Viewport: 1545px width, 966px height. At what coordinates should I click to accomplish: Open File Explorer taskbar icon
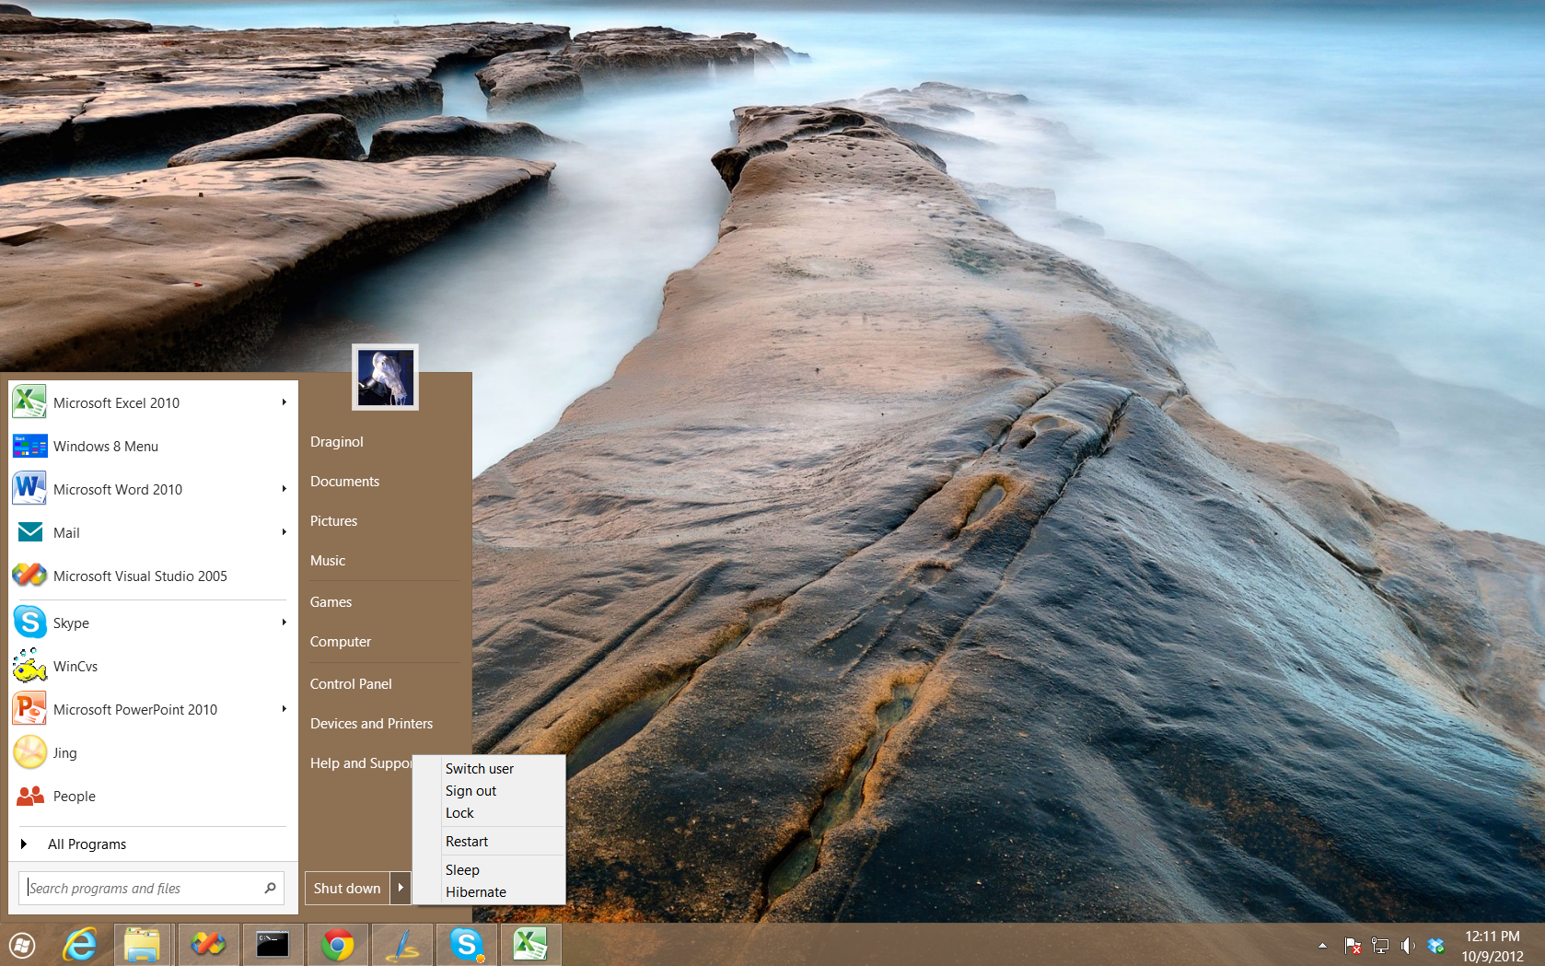click(x=143, y=945)
